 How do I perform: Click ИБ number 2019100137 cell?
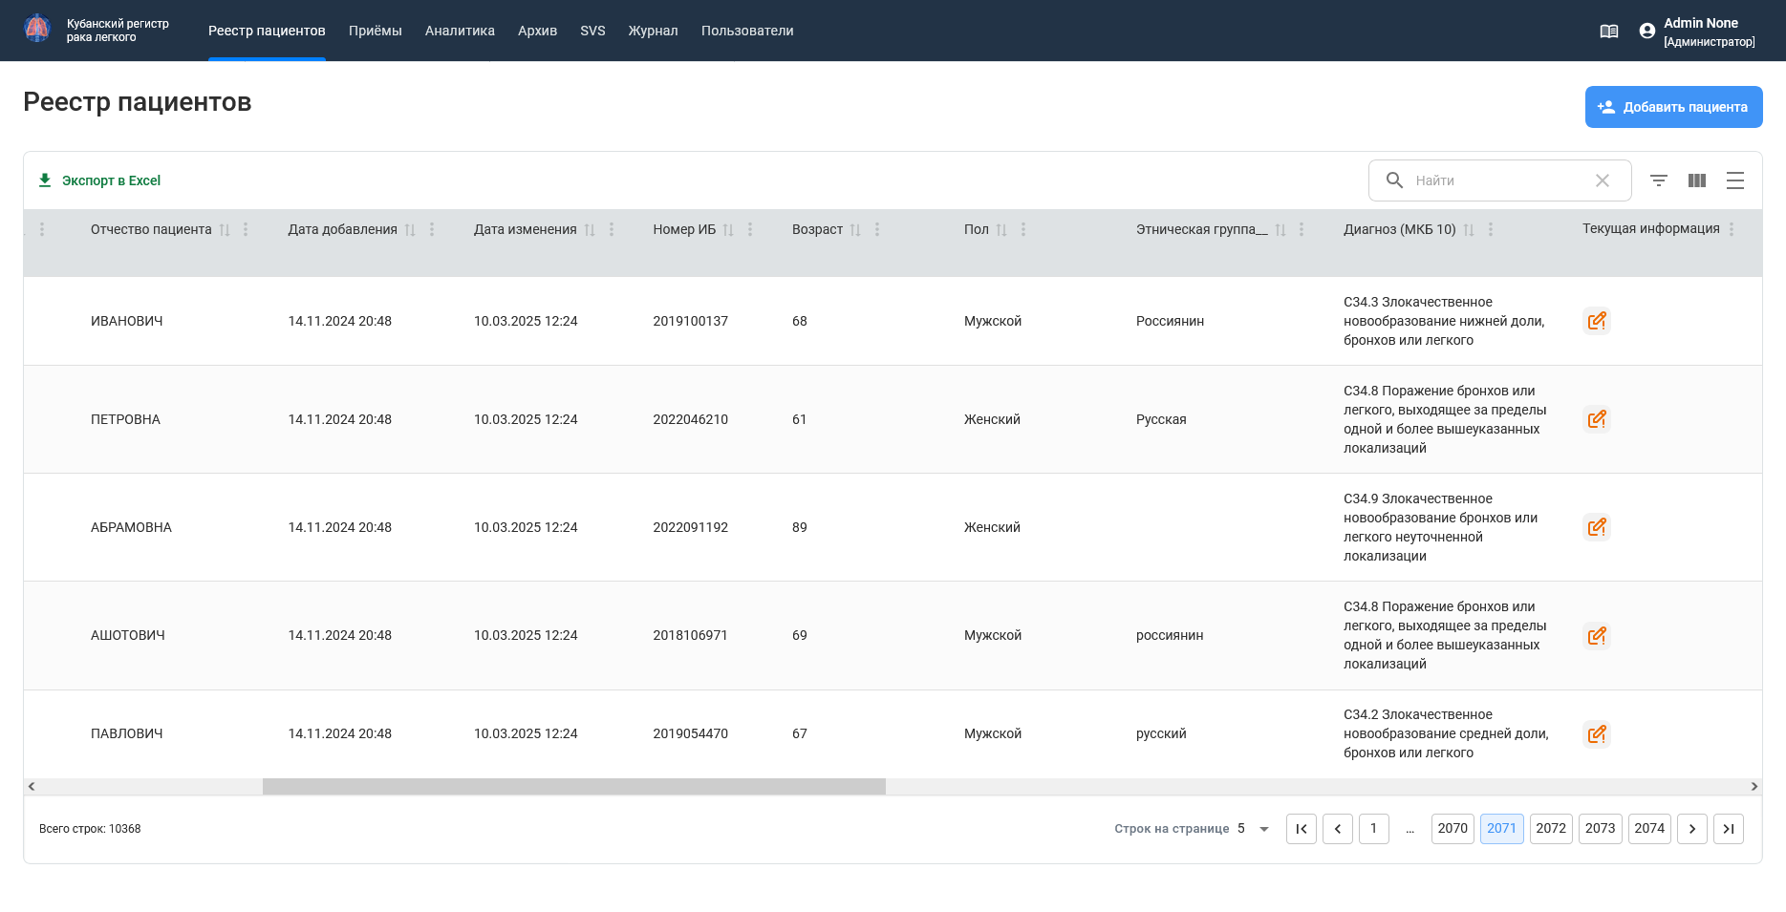coord(690,321)
